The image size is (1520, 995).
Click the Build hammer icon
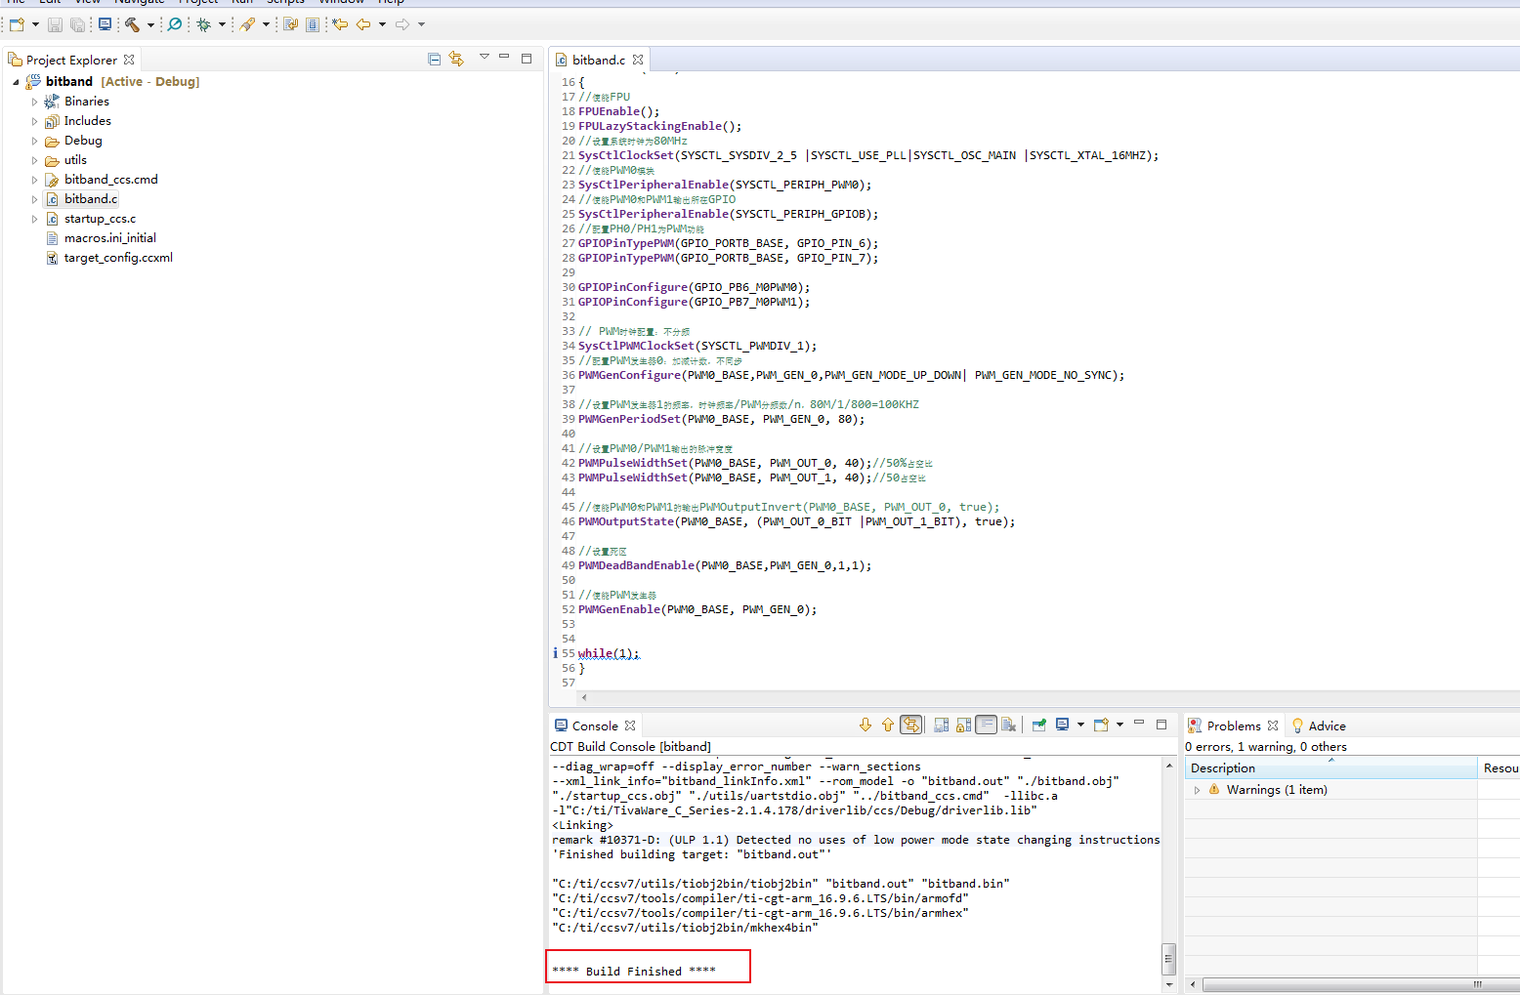point(132,24)
